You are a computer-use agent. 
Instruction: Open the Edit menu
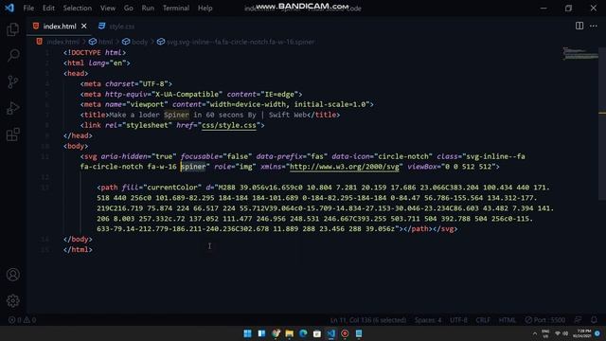pyautogui.click(x=48, y=8)
